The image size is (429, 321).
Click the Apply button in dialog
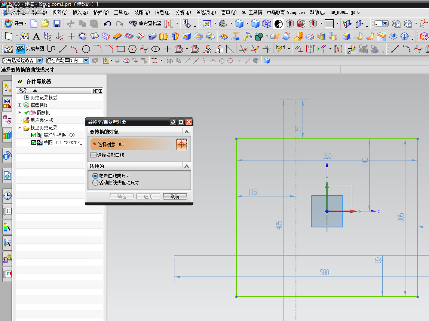point(148,196)
